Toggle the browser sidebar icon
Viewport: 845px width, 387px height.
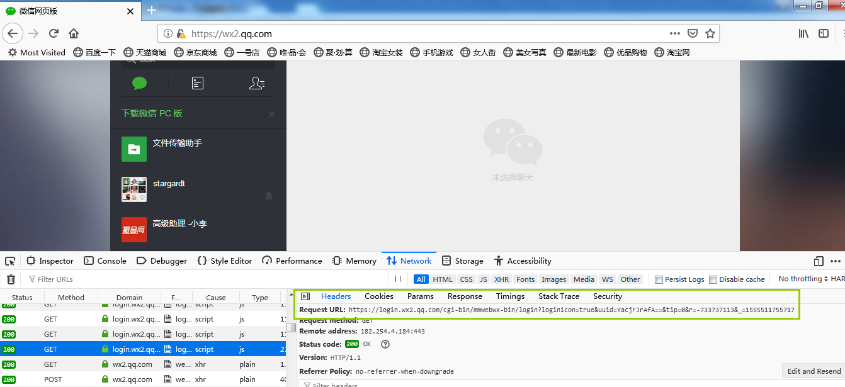pos(824,33)
